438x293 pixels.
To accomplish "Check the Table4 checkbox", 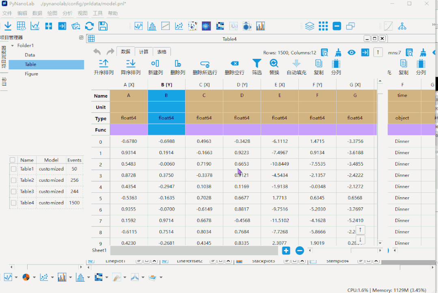I will [13, 203].
